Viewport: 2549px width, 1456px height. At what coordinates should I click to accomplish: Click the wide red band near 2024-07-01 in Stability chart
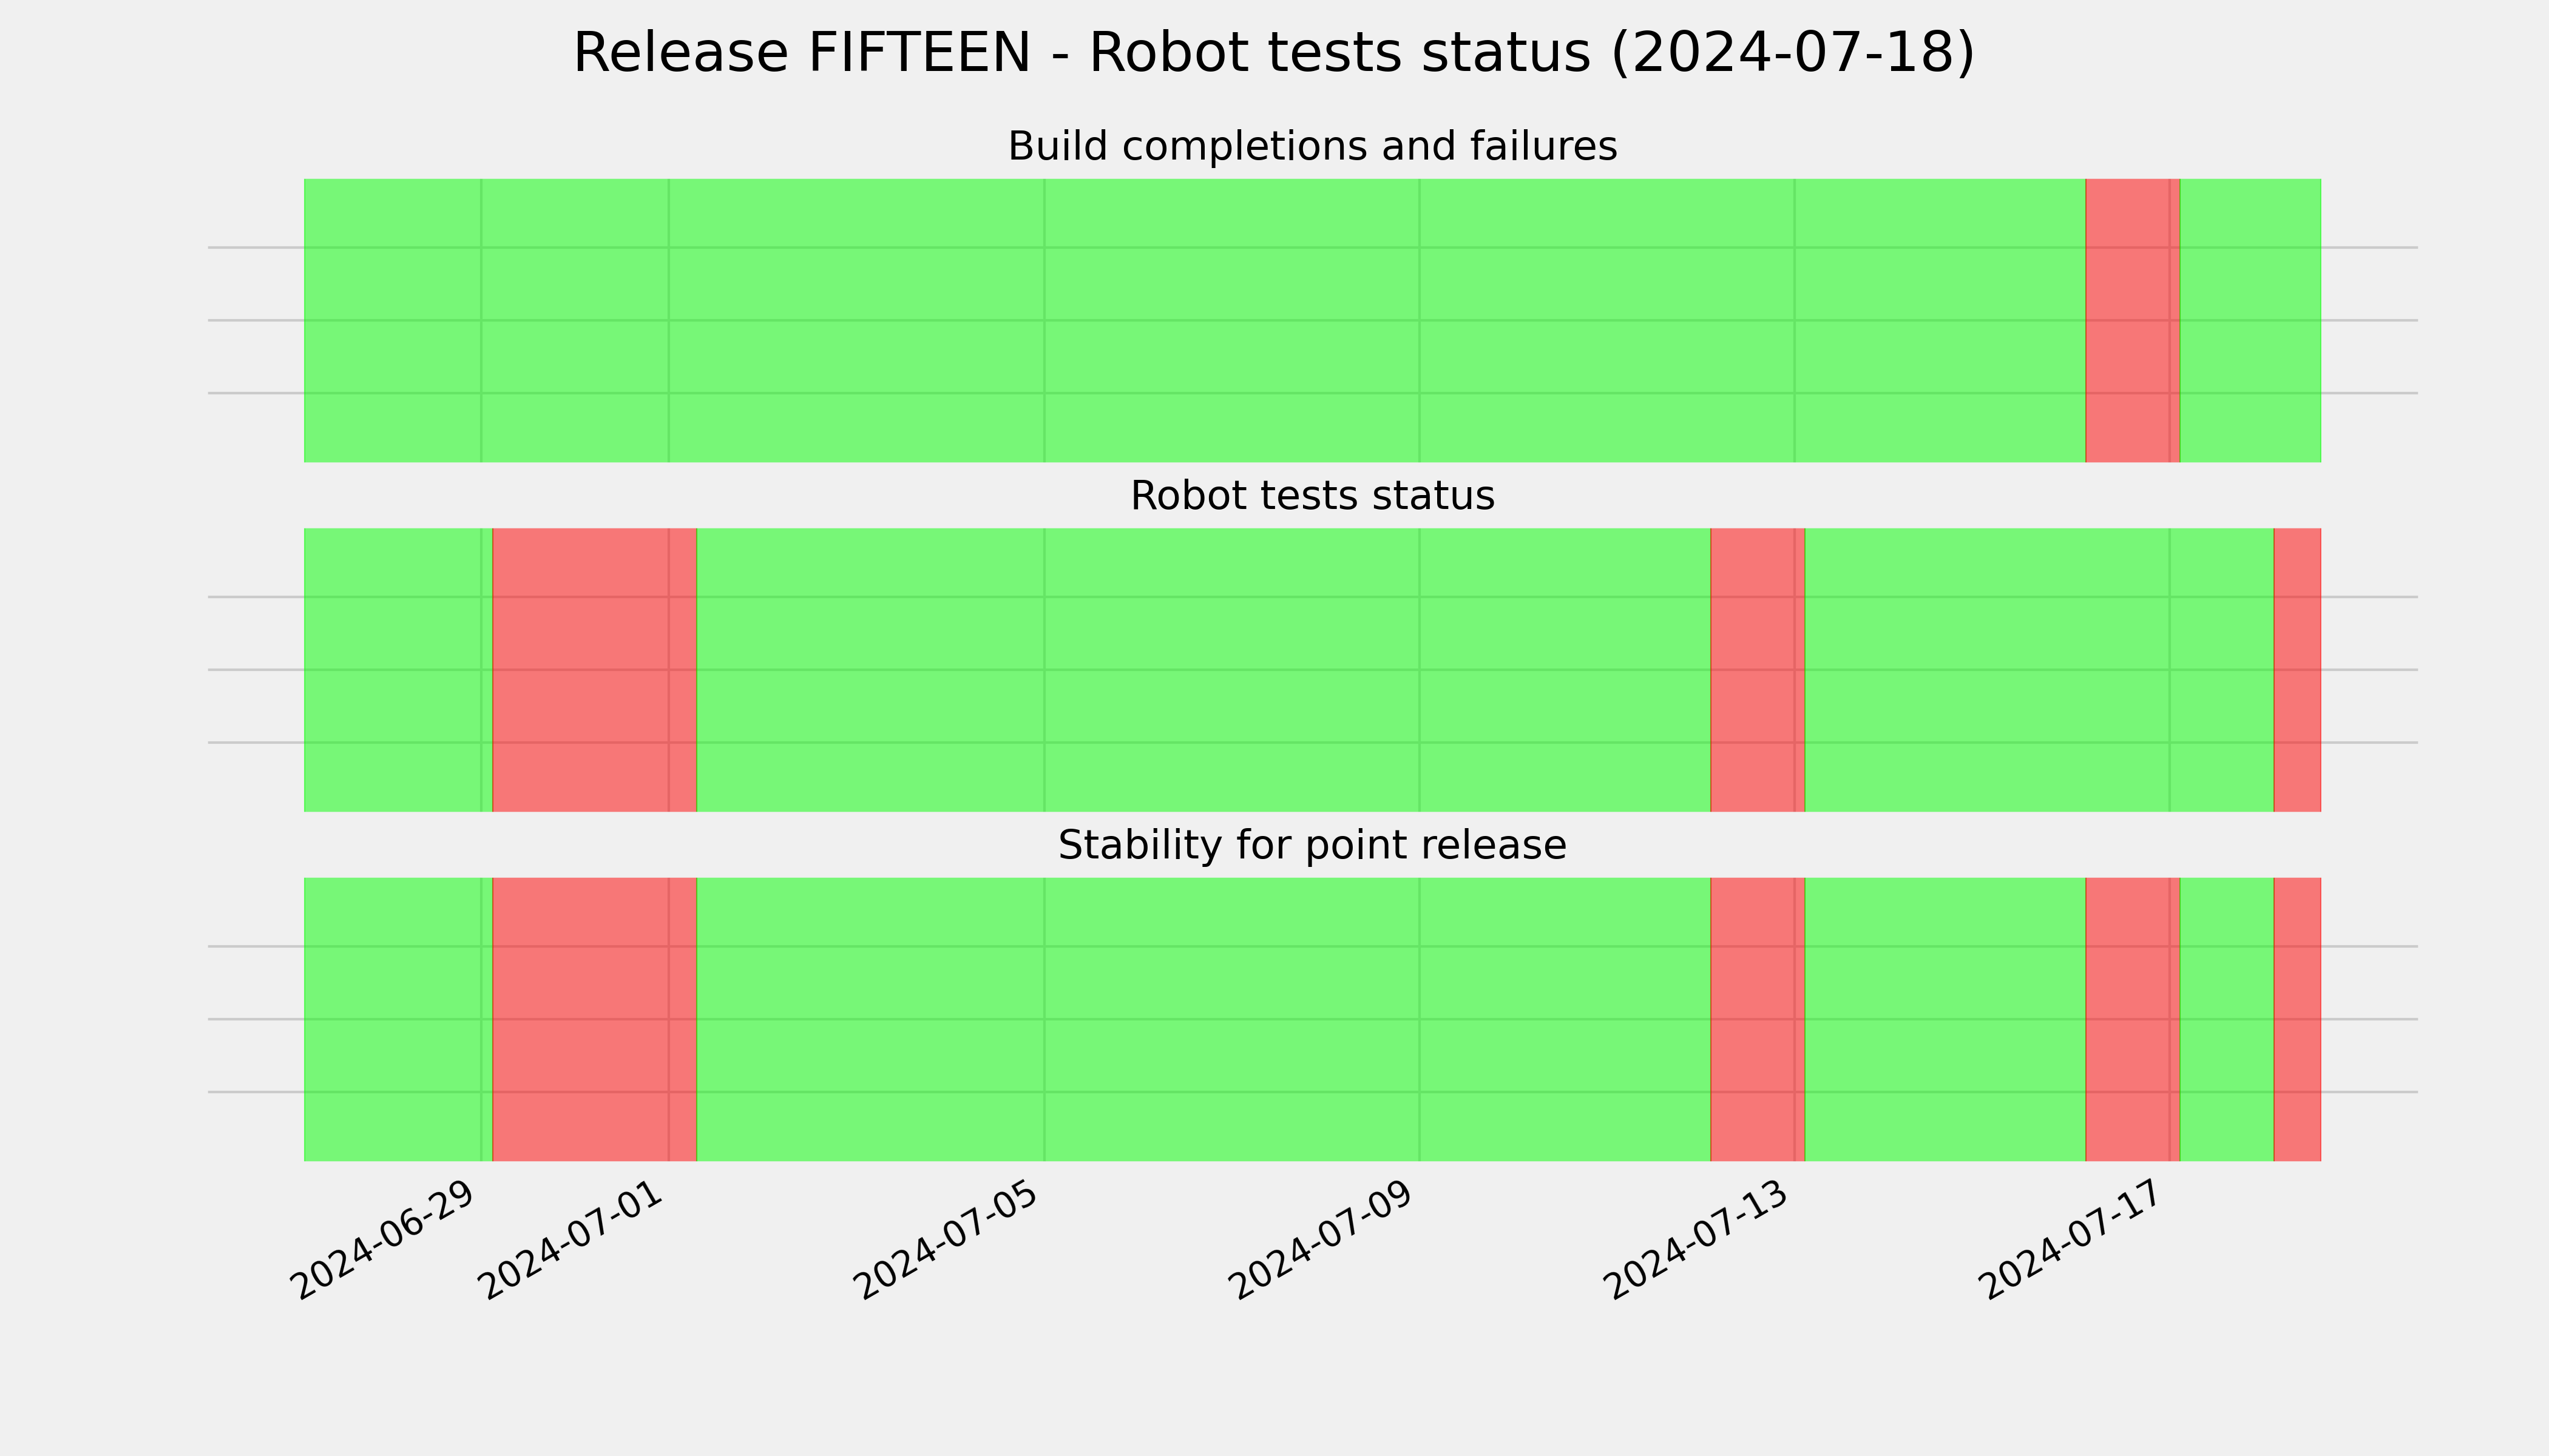[x=594, y=1019]
